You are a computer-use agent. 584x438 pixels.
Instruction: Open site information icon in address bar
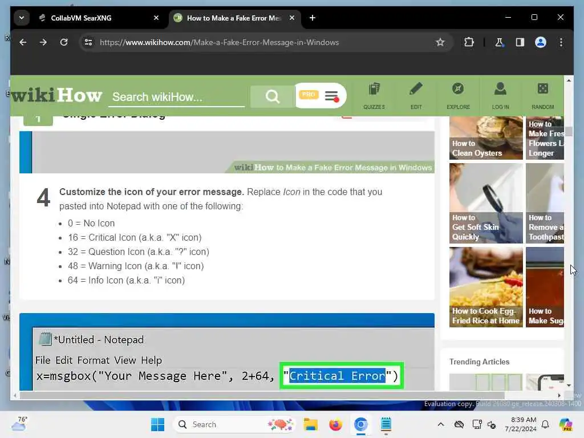[88, 42]
